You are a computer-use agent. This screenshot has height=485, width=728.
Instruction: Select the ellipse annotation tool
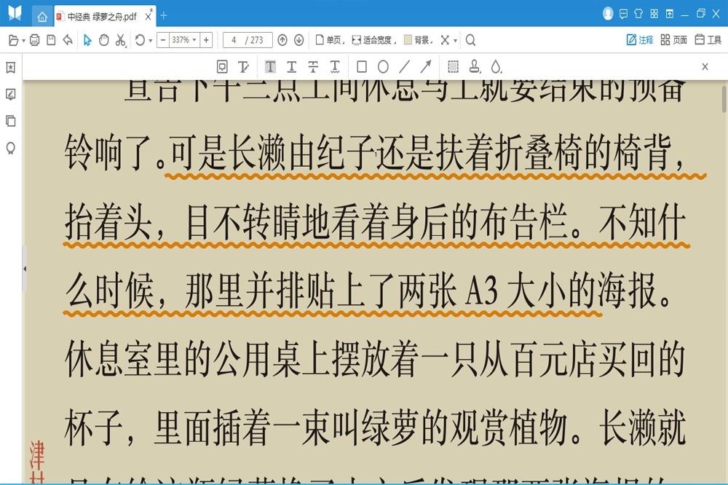(x=383, y=67)
